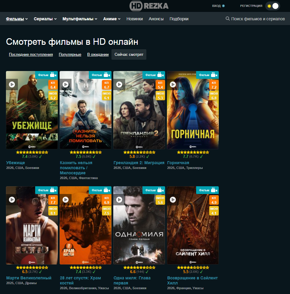Click the arrow icon next to Вход
290x294 pixels.
(223, 6)
